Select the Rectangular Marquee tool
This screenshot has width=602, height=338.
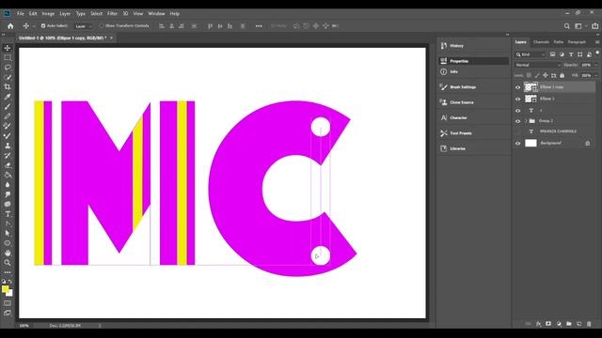(8, 58)
